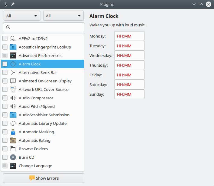Viewport: 214px width, 186px height.
Task: Click the APEv2 to ID3v2 magnifier icon
Action: (x=13, y=38)
